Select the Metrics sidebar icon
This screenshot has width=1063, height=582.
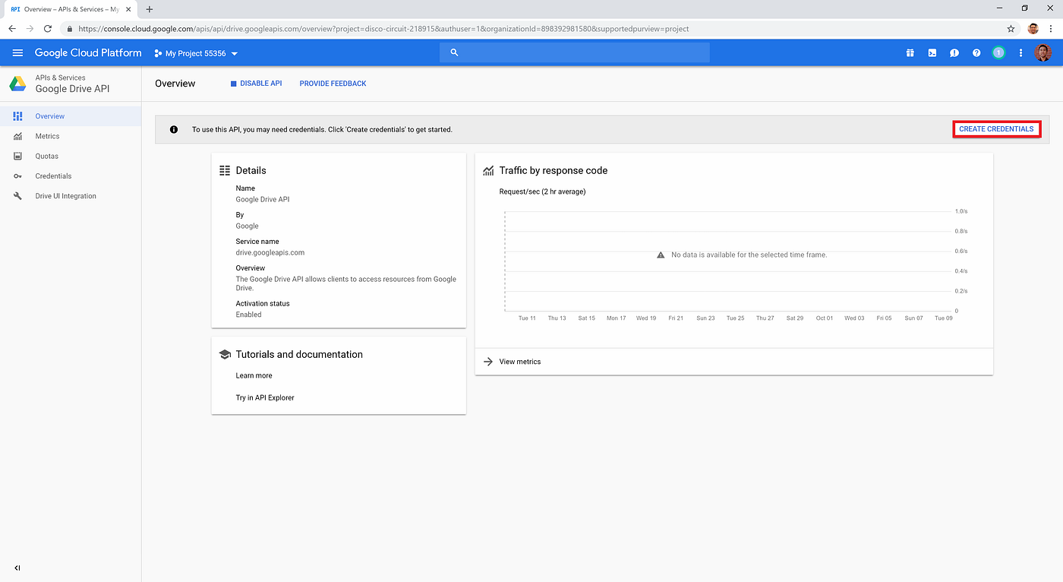(17, 136)
